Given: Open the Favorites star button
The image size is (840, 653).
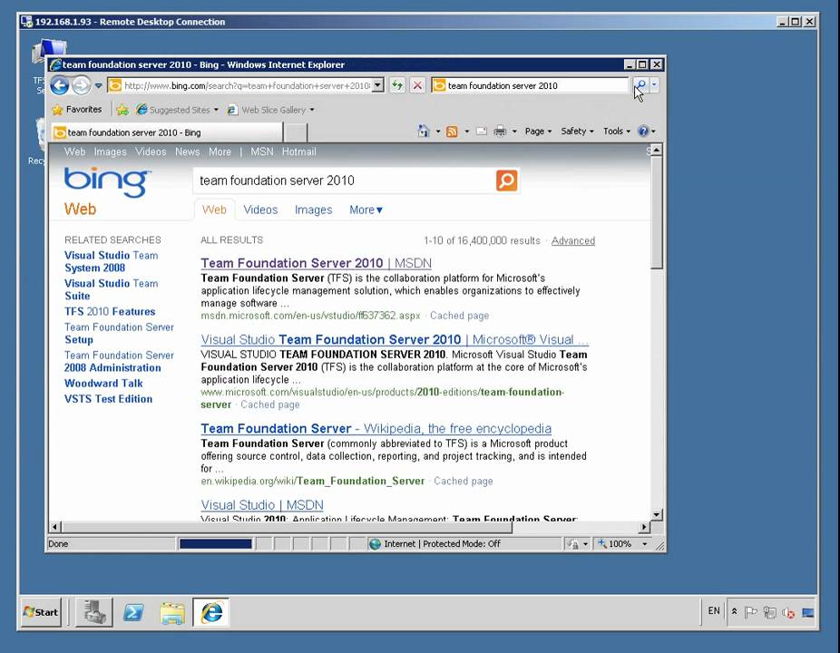Looking at the screenshot, I should [x=77, y=110].
